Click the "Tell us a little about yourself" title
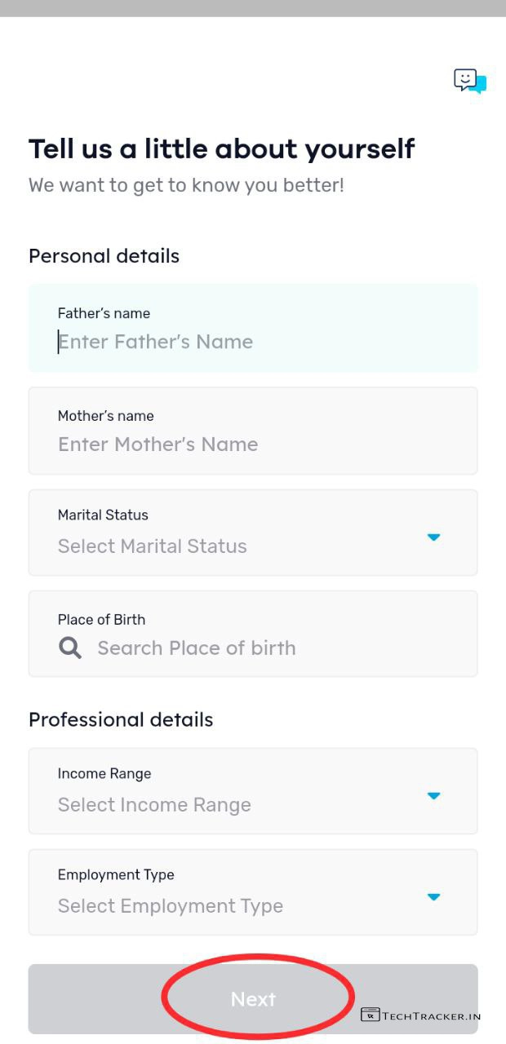Image resolution: width=506 pixels, height=1044 pixels. [x=221, y=149]
